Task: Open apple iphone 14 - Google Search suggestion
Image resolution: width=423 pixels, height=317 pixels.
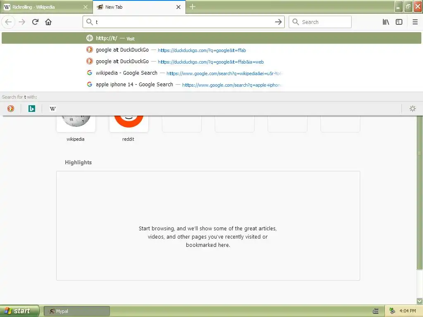Action: [x=211, y=85]
